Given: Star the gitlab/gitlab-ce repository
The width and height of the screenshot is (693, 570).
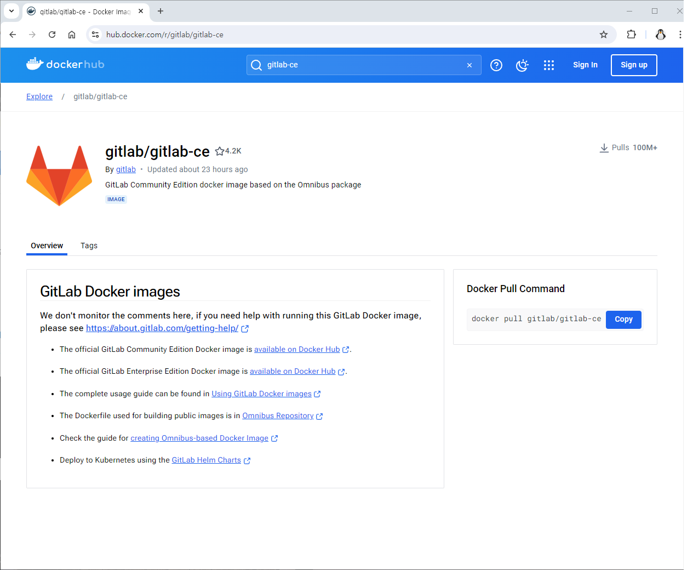Looking at the screenshot, I should 220,151.
